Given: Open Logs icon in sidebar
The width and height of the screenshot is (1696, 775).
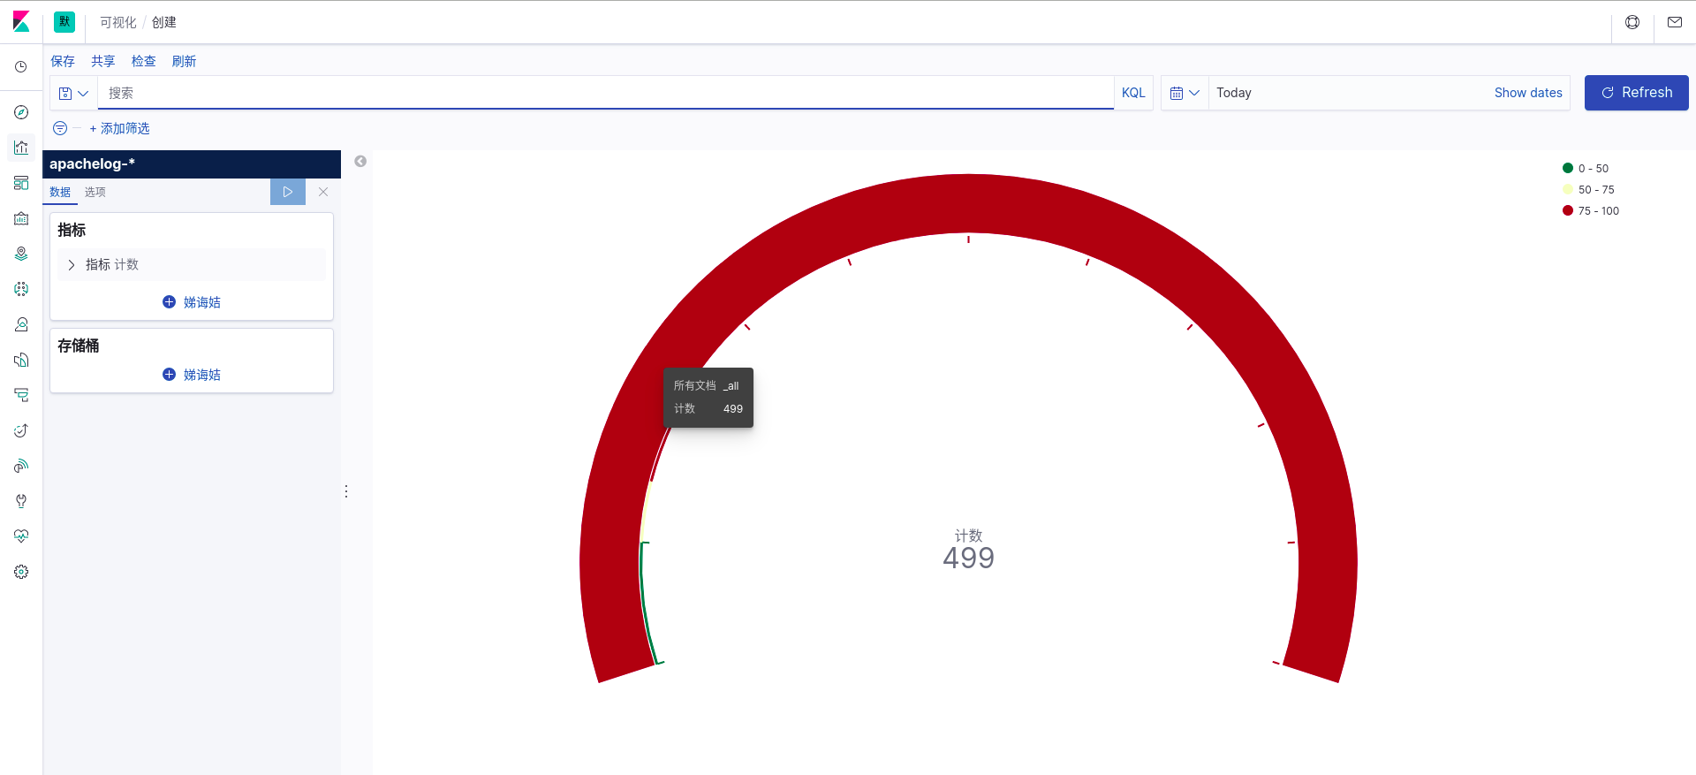Looking at the screenshot, I should coord(21,360).
